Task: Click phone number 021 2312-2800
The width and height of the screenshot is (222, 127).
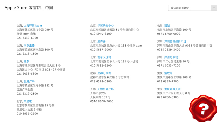Action: click(27, 94)
